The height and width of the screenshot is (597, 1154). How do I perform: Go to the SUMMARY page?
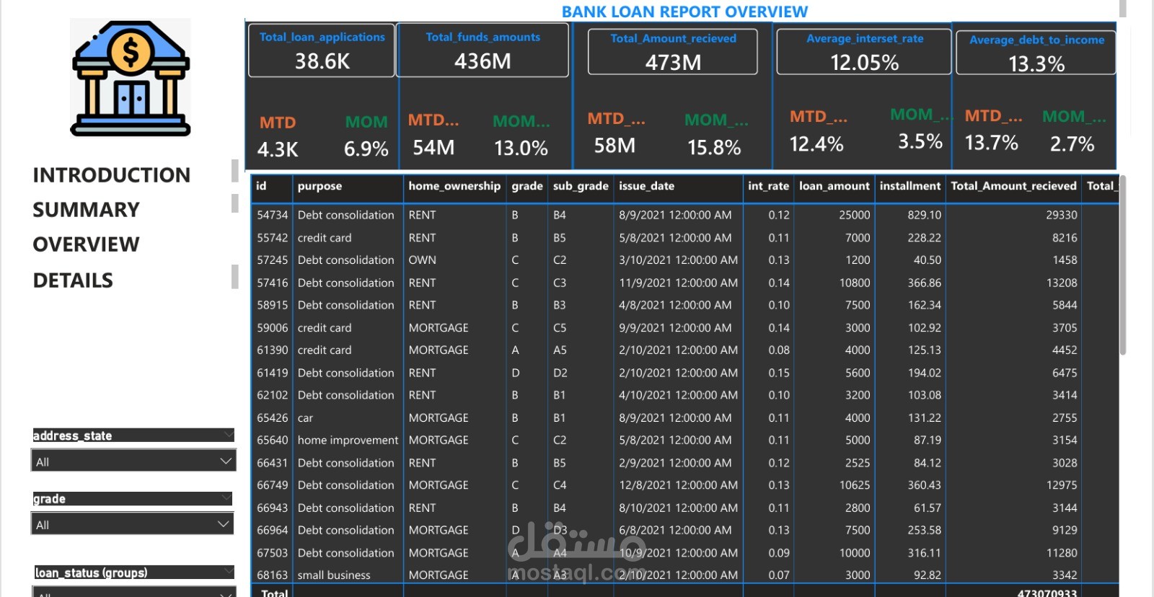(86, 210)
